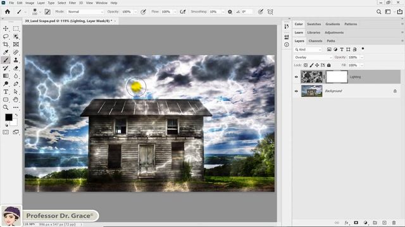
Task: Click the Share icon
Action: (x=399, y=11)
